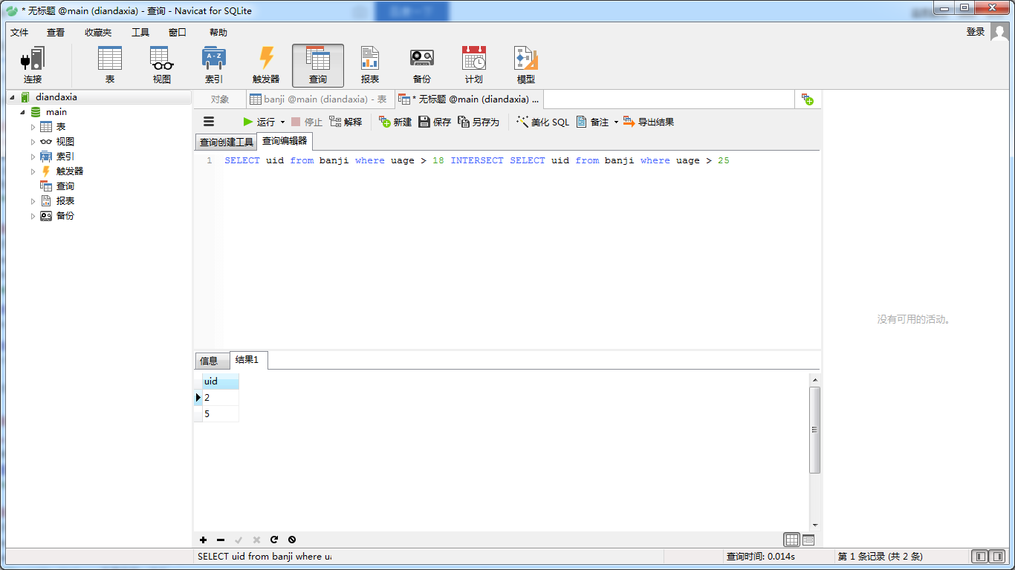The width and height of the screenshot is (1015, 570).
Task: Collapse the main database node
Action: pos(23,112)
